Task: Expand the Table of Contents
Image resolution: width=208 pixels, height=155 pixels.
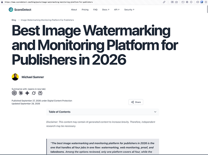Action: [x=103, y=112]
